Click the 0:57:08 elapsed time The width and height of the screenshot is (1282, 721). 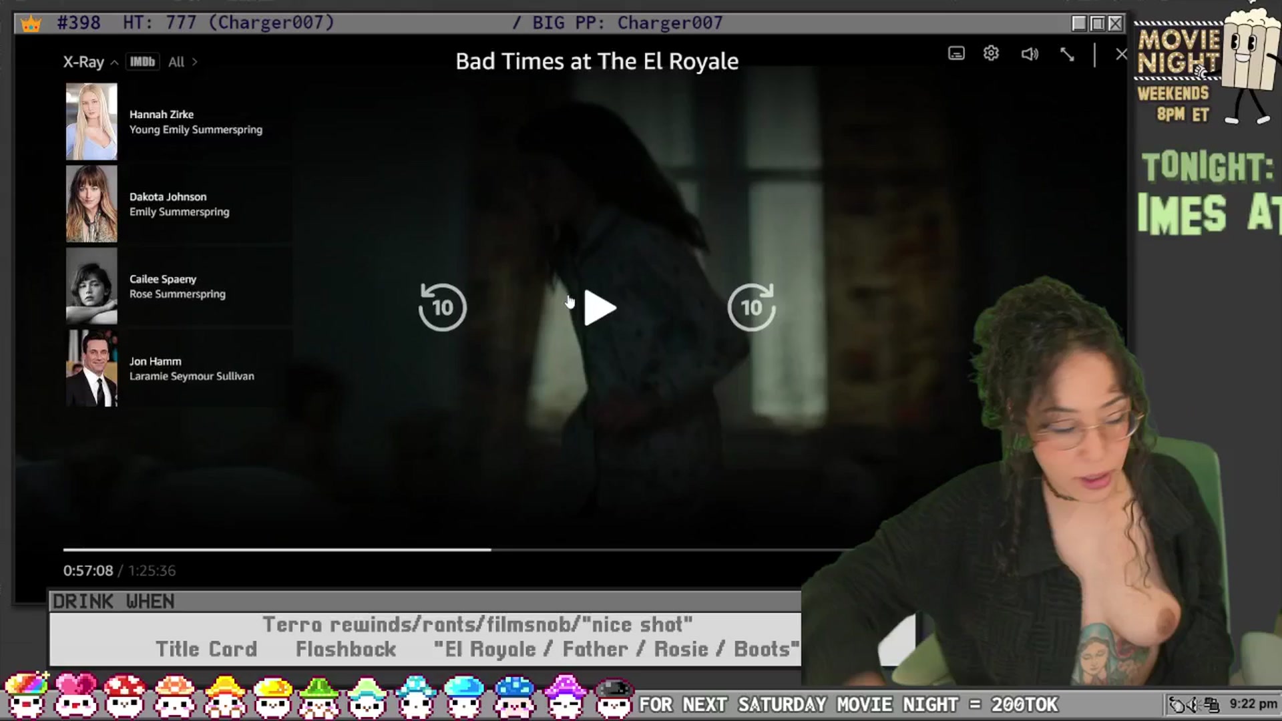click(88, 571)
